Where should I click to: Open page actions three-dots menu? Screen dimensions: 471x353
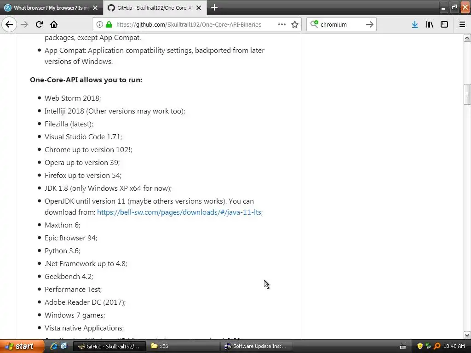(x=282, y=24)
